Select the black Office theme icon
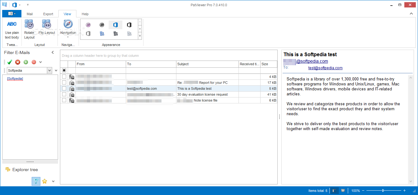Viewport: 418px width, 195px height. 129,25
